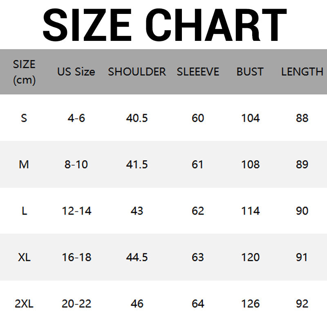Select the bust value 104
Viewport: 327px width, 327px height.
250,118
